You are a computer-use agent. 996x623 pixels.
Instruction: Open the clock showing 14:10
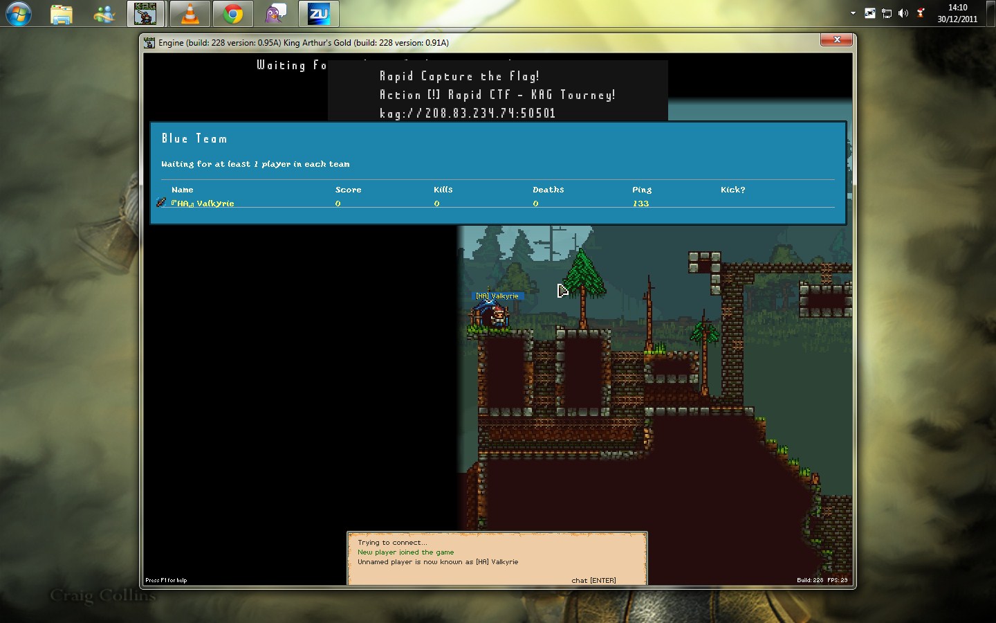point(957,13)
